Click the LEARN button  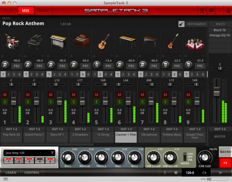click(10, 172)
